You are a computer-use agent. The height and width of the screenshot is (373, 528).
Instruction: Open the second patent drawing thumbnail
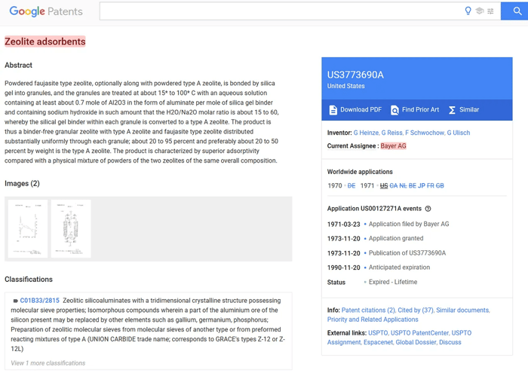[x=71, y=228]
